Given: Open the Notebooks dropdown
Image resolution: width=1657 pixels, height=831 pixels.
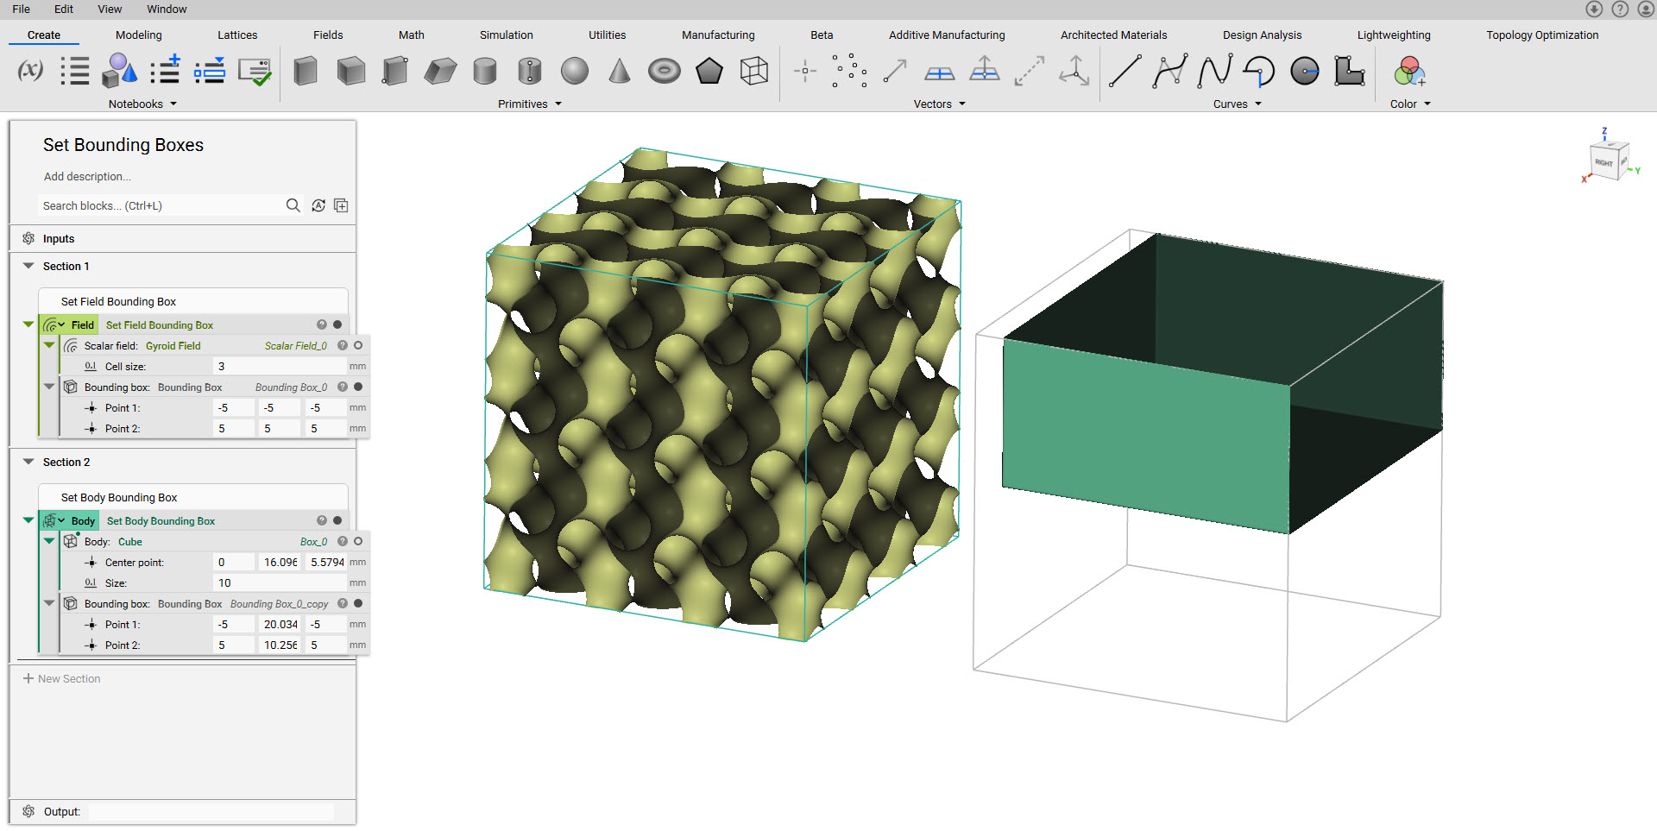Looking at the screenshot, I should tap(142, 104).
